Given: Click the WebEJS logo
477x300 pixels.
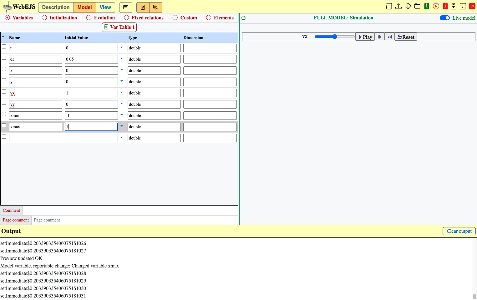Looking at the screenshot, I should click(19, 7).
